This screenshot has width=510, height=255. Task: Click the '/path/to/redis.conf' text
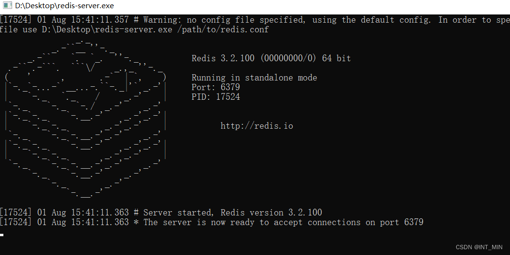tap(223, 29)
